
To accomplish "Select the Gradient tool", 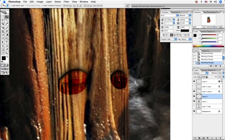I will pyautogui.click(x=7, y=35).
